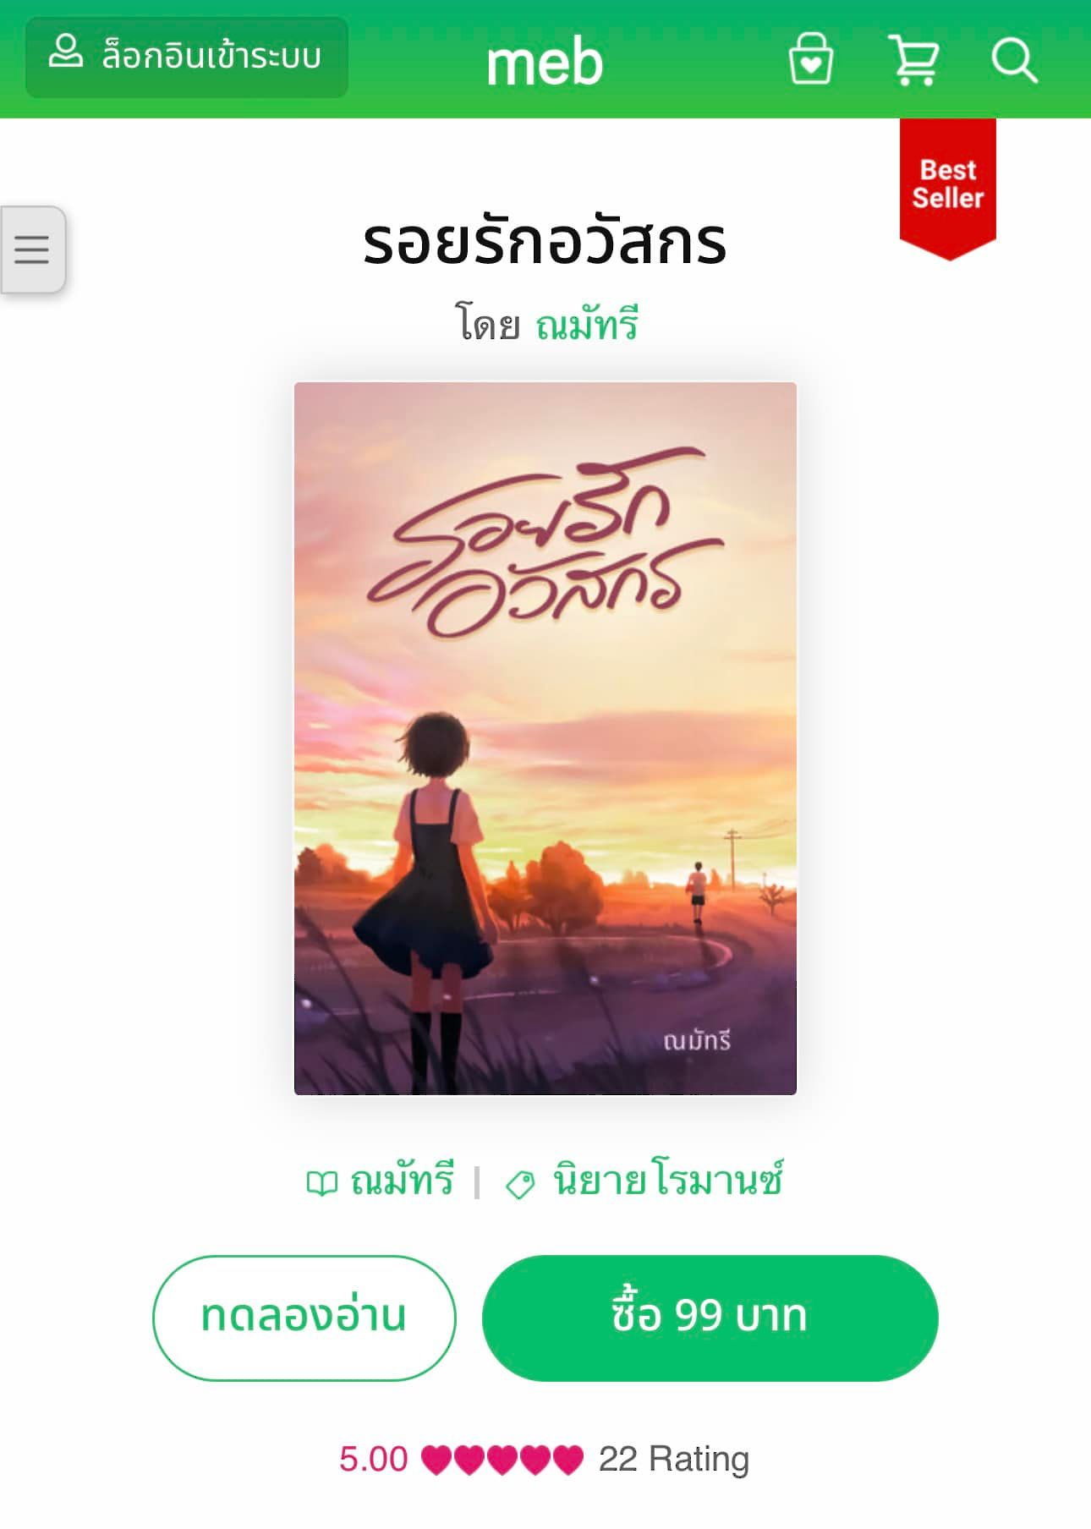Click ทดลองอ่าน to read a sample

304,1318
